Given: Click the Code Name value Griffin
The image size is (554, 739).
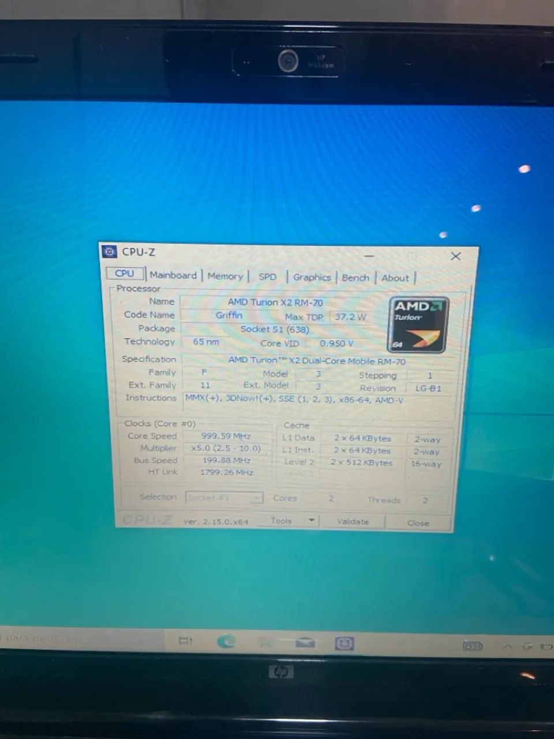Looking at the screenshot, I should point(229,315).
